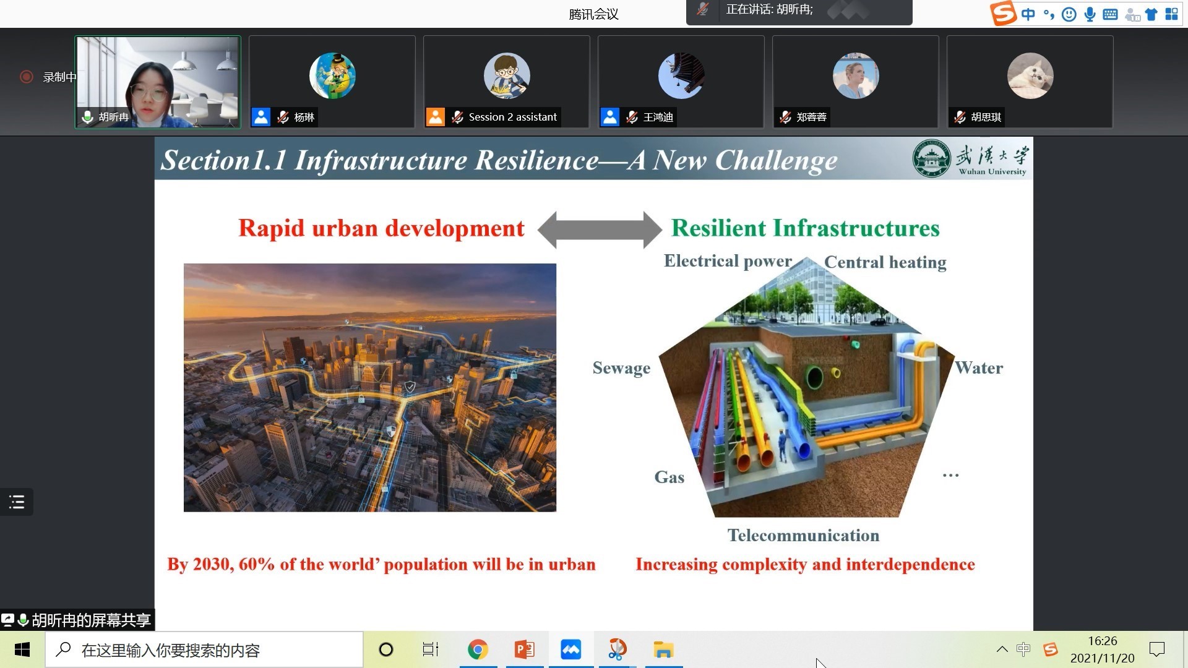Click the video thumbnail of 胡昕冉
The height and width of the screenshot is (668, 1188).
coord(158,82)
